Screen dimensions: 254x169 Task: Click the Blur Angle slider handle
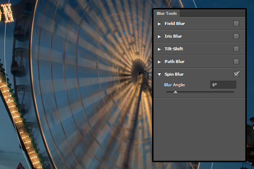tap(175, 93)
